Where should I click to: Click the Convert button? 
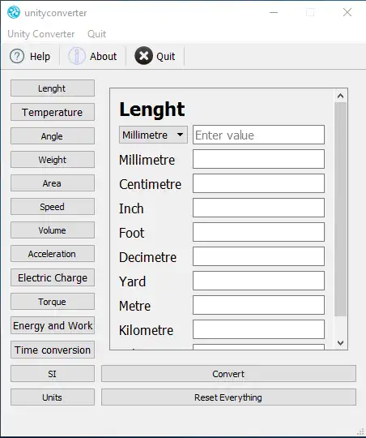pos(228,374)
